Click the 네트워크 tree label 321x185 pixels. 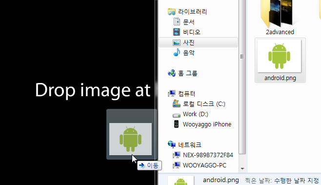click(190, 145)
